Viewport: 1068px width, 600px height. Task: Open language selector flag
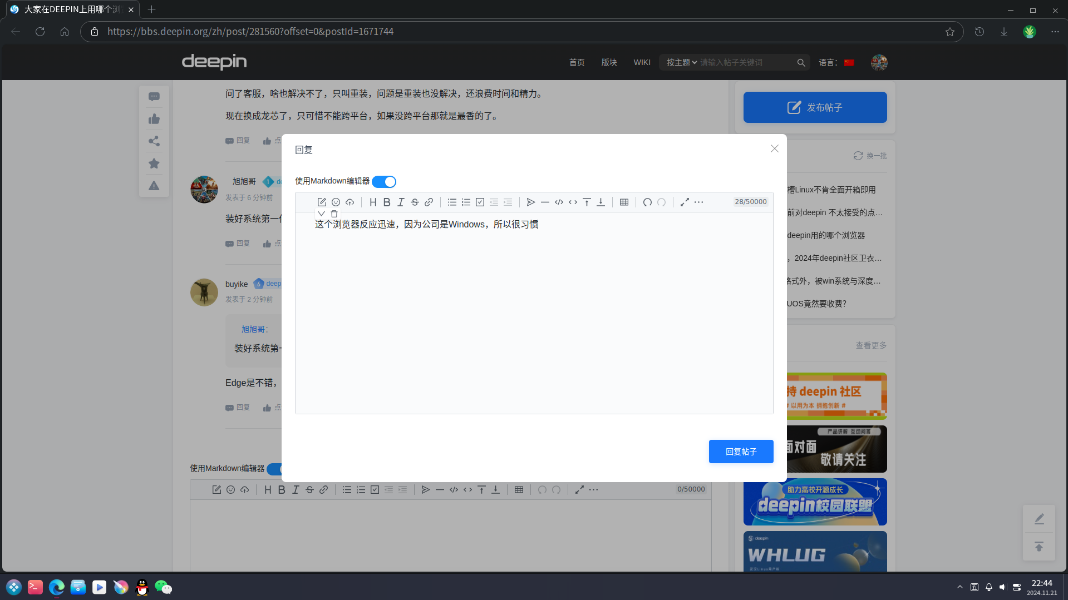849,63
